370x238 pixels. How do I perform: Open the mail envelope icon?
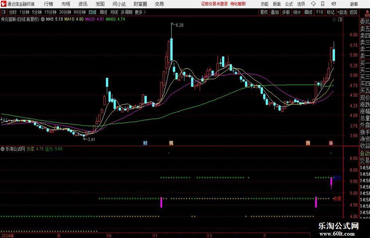coord(334,4)
